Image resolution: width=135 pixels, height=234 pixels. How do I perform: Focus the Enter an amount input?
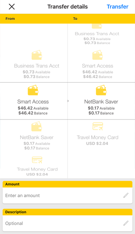(67, 195)
